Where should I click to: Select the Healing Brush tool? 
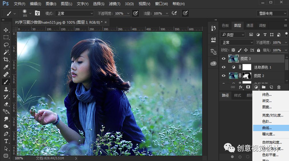point(6,74)
